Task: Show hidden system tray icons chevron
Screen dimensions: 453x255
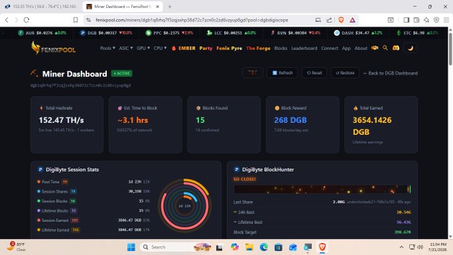Action: pos(401,247)
